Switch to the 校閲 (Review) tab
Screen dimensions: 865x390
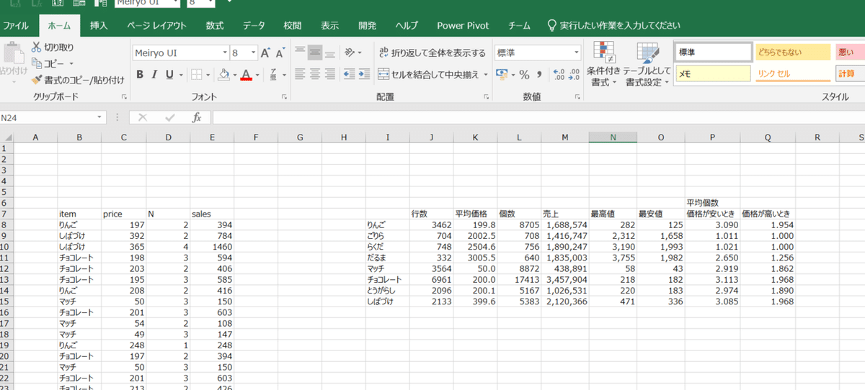click(x=293, y=25)
